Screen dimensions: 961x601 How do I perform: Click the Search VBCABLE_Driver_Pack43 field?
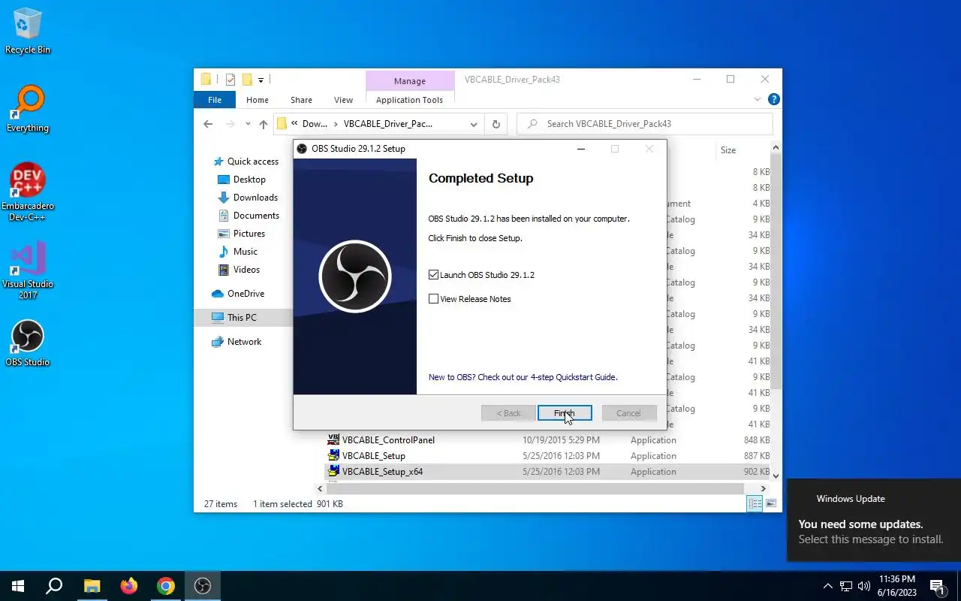tap(645, 124)
